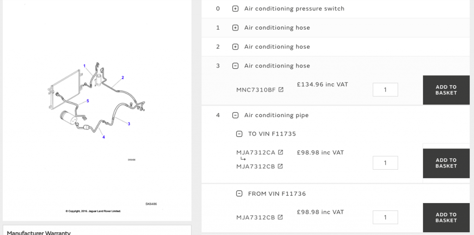
Task: Open external link icon beside MNC7310BF
Action: pos(281,89)
